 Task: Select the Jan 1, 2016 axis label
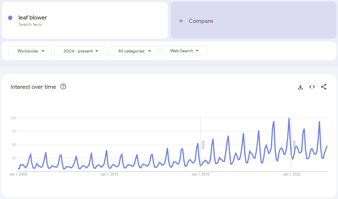pyautogui.click(x=200, y=174)
